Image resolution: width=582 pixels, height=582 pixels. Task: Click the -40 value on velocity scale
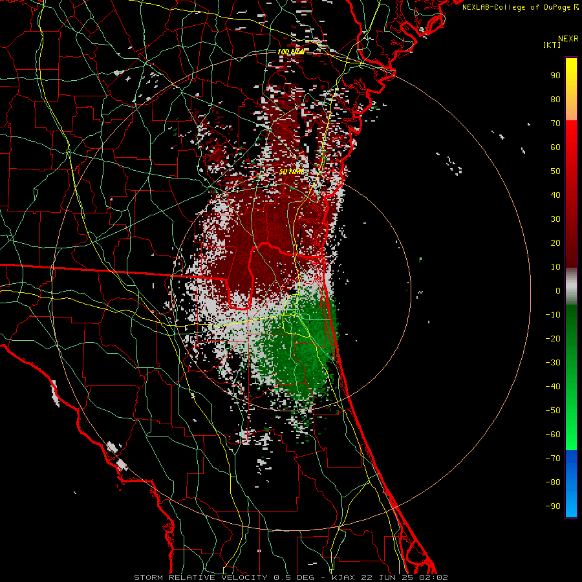coord(553,387)
